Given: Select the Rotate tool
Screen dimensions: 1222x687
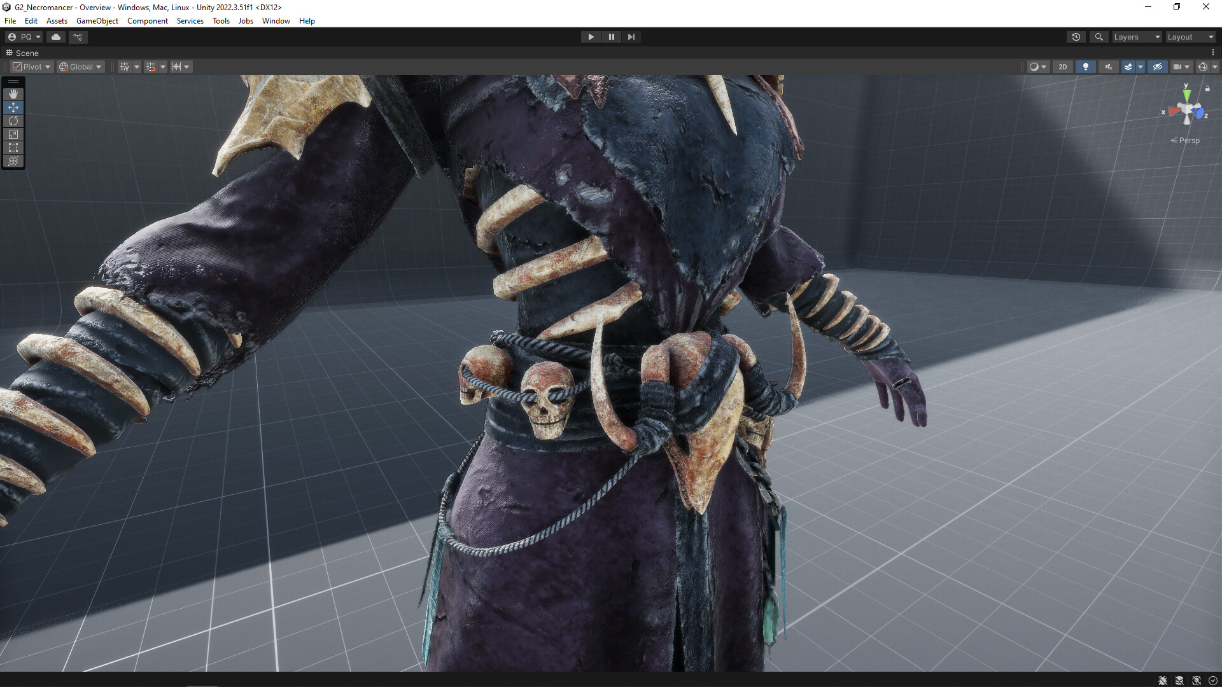Looking at the screenshot, I should pyautogui.click(x=13, y=121).
